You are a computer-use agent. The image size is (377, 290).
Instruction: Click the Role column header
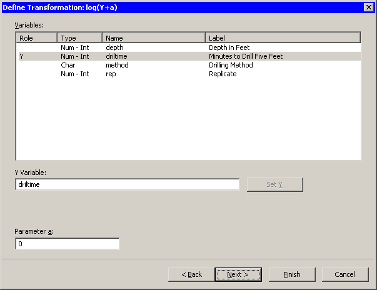36,38
